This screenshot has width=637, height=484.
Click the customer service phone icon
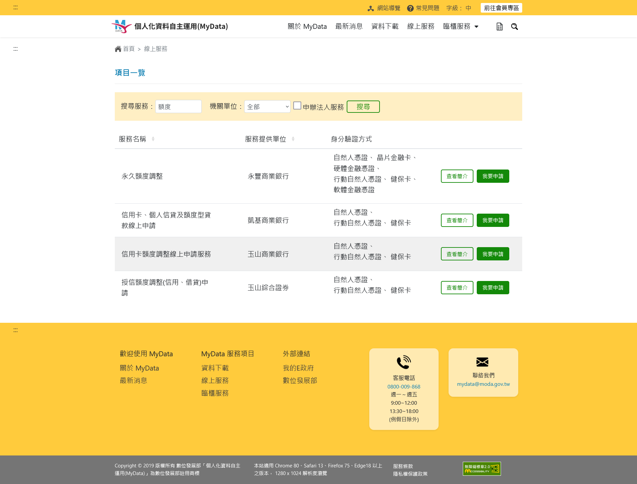404,362
